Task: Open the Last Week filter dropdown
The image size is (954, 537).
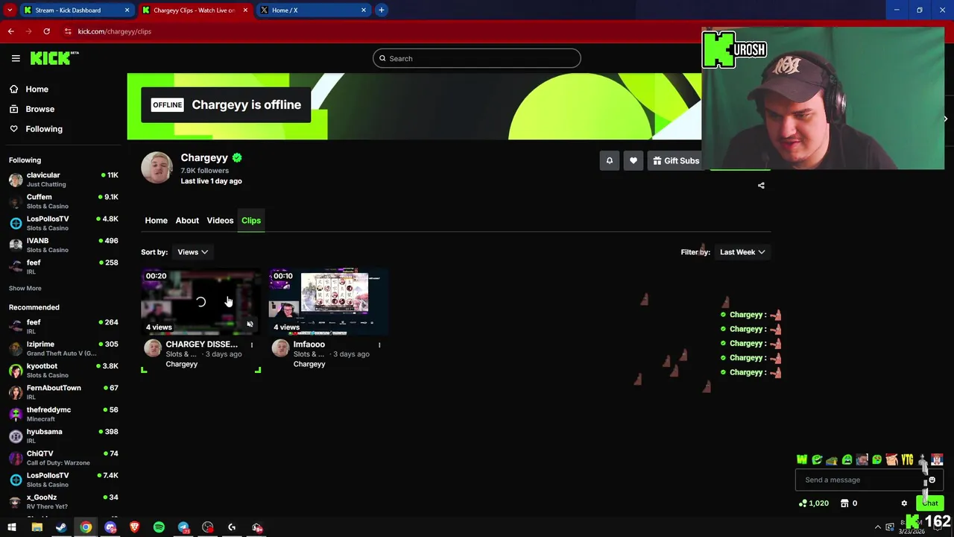Action: pyautogui.click(x=742, y=252)
